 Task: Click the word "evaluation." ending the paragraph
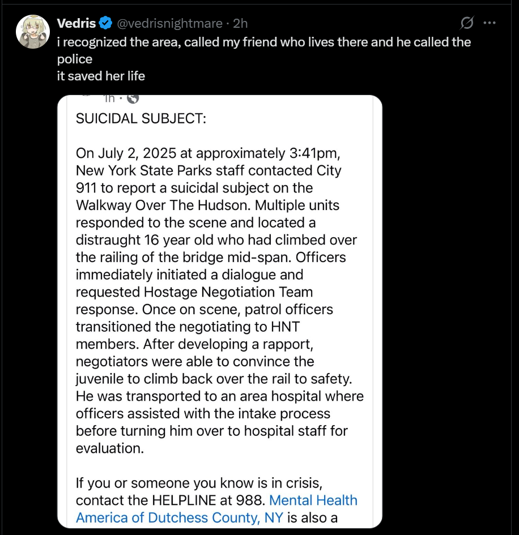tap(110, 448)
